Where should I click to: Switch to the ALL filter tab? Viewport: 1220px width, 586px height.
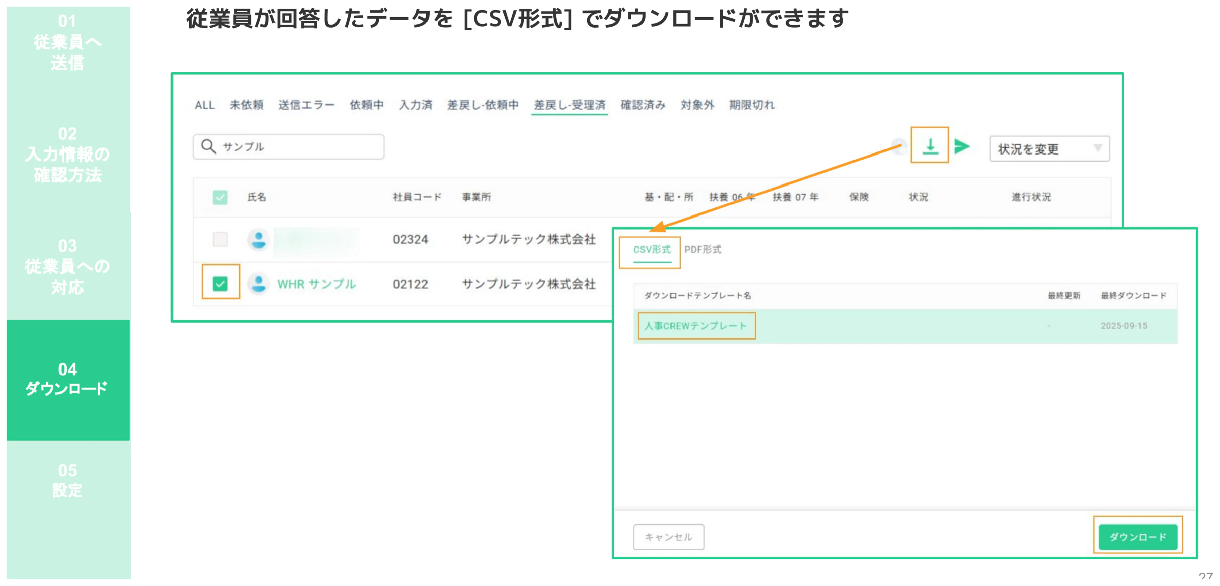tap(204, 105)
